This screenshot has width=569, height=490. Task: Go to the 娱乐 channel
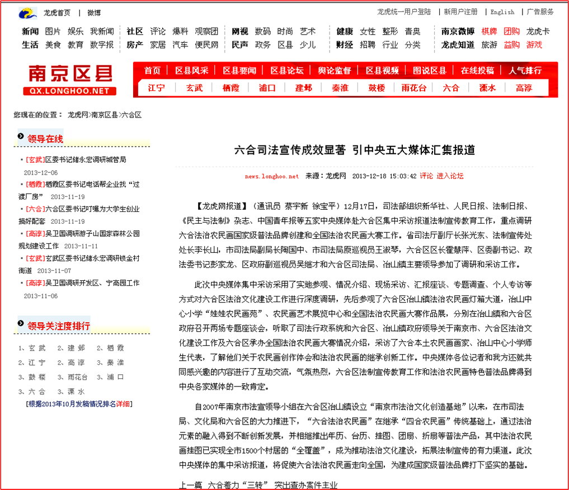click(x=76, y=31)
